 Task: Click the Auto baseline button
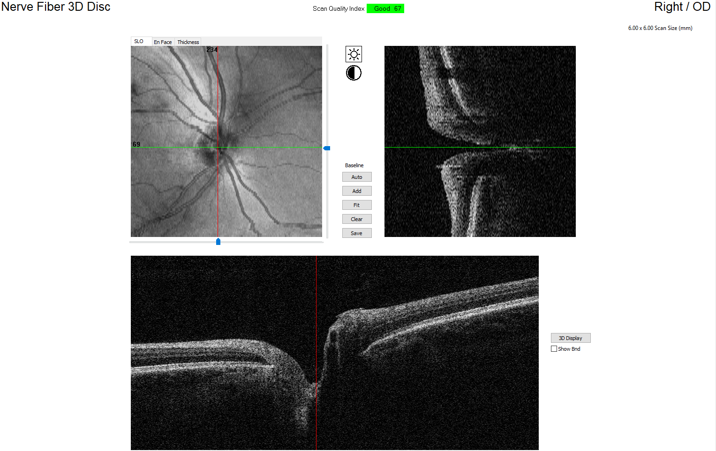[357, 177]
